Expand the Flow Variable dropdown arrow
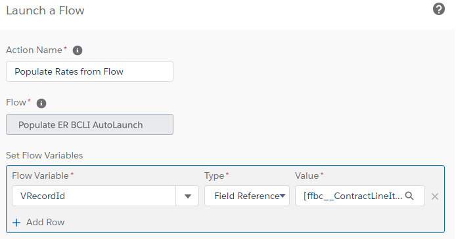Screen dimensions: 456x239 click(x=187, y=196)
